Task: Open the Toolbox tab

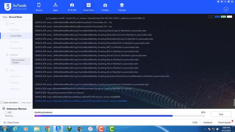Action: [105, 7]
